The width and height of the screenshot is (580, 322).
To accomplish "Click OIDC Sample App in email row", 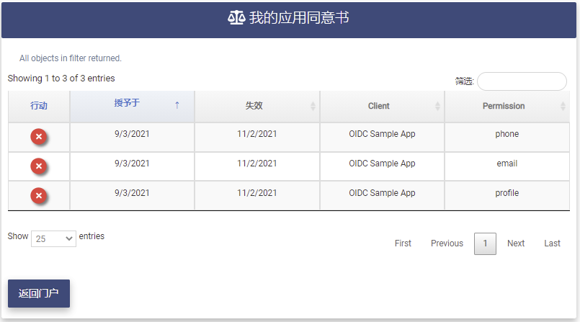I will pyautogui.click(x=382, y=164).
